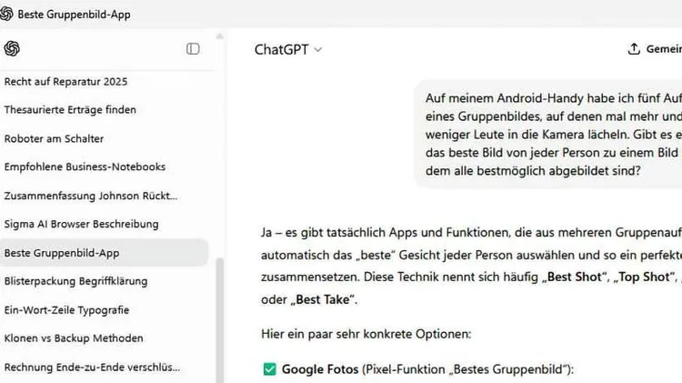The width and height of the screenshot is (682, 383).
Task: Expand model selector chevron arrow
Action: click(318, 50)
